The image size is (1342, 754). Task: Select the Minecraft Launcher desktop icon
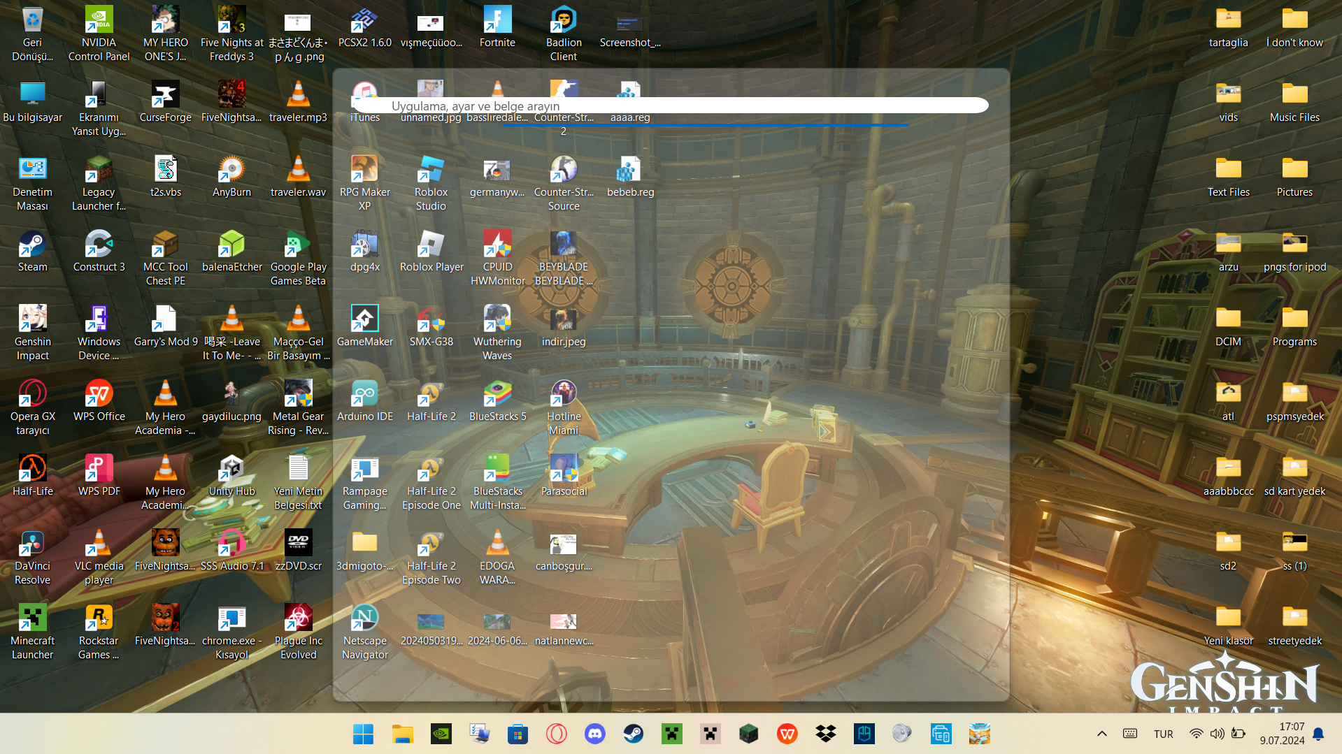coord(32,632)
